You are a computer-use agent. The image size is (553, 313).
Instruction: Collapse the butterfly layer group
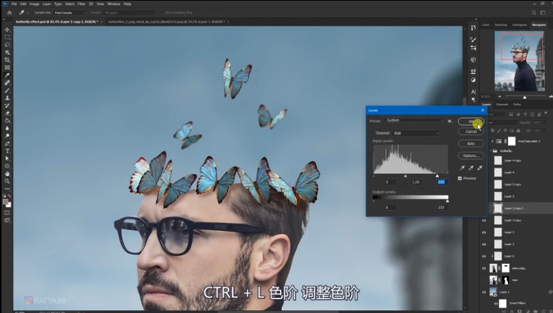491,151
